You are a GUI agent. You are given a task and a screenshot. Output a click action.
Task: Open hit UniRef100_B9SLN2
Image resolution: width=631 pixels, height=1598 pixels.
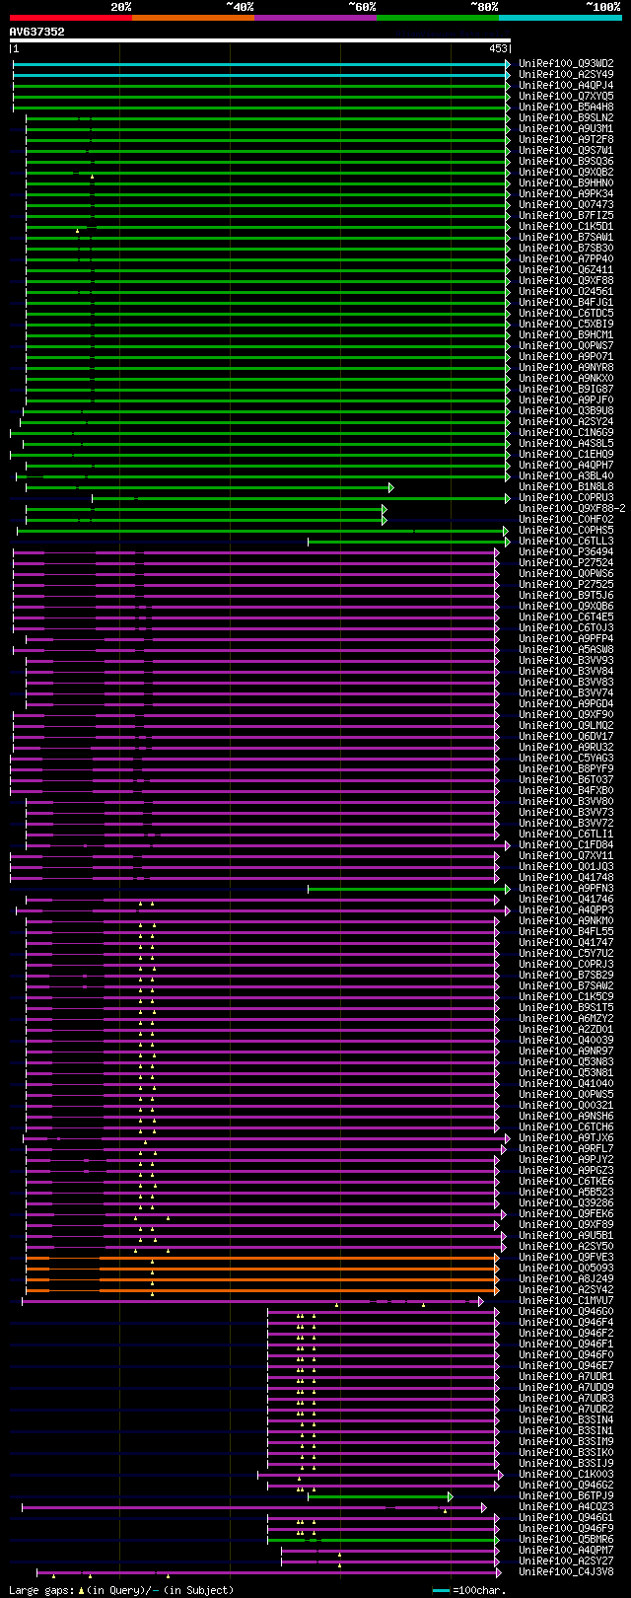coord(566,118)
